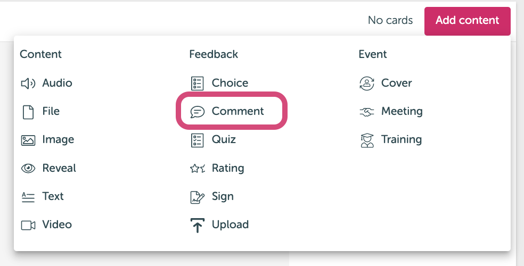Choose the Reveal eye icon
Image resolution: width=524 pixels, height=266 pixels.
28,168
